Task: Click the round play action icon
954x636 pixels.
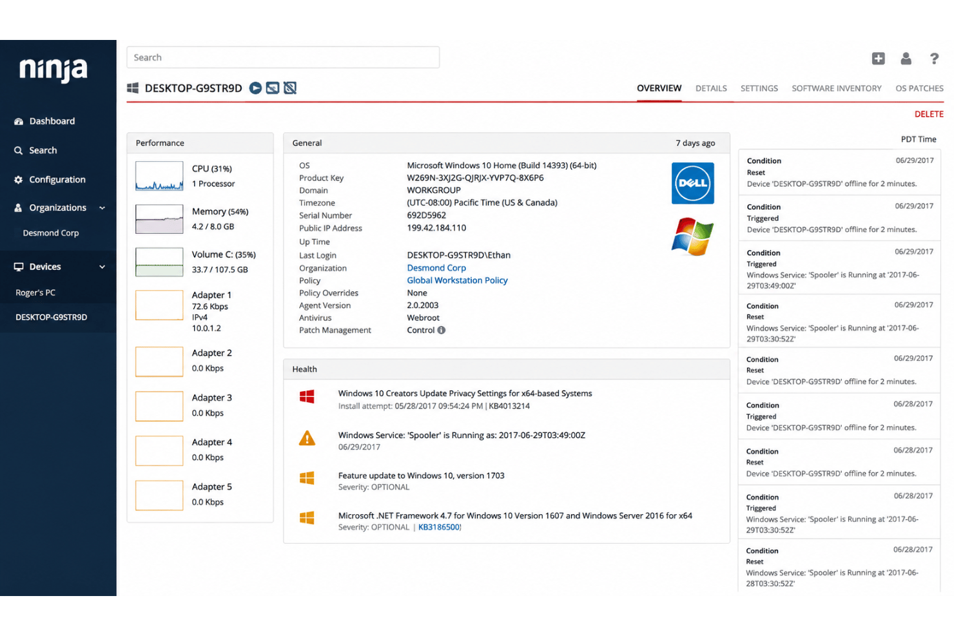Action: (255, 88)
